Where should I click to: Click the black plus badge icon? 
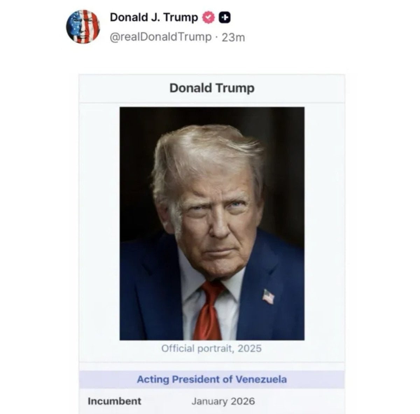coord(225,17)
